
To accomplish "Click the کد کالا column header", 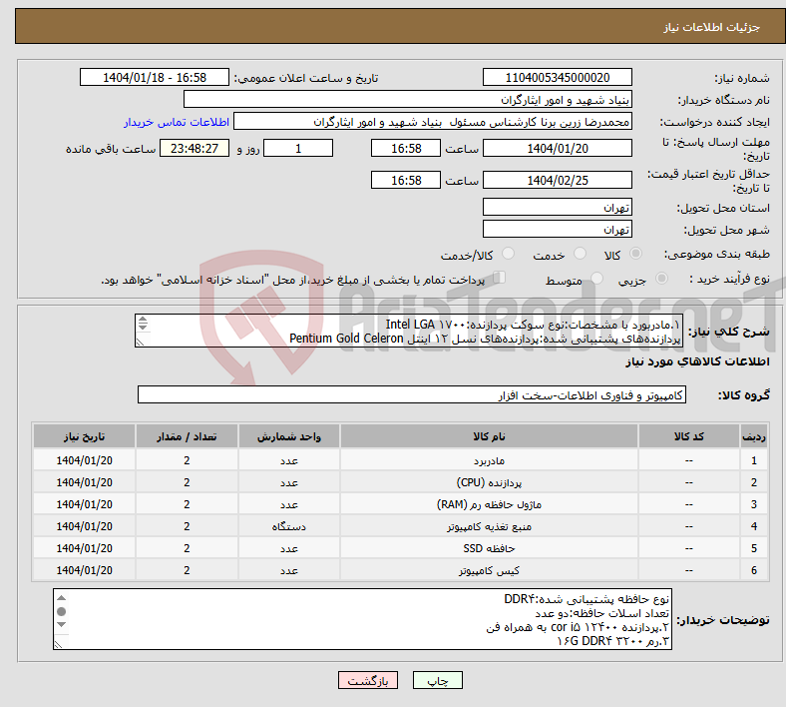I will (x=689, y=436).
